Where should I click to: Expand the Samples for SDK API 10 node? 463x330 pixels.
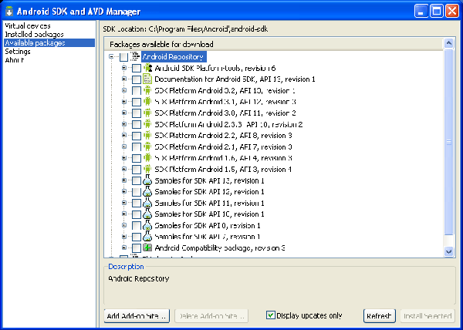pyautogui.click(x=124, y=214)
